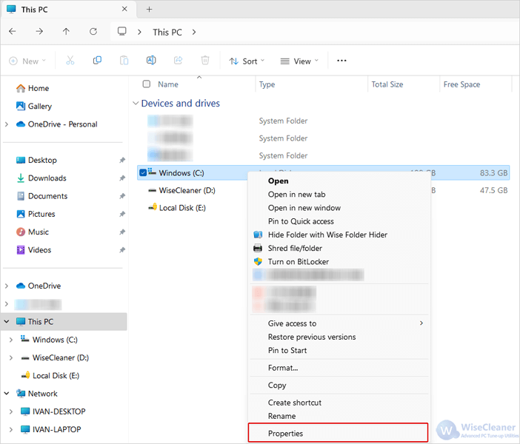
Task: Select IVAN-DESKTOP under Network
Action: click(x=59, y=411)
